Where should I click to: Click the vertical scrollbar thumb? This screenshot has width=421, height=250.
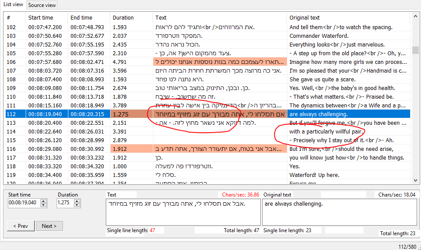tap(415, 50)
